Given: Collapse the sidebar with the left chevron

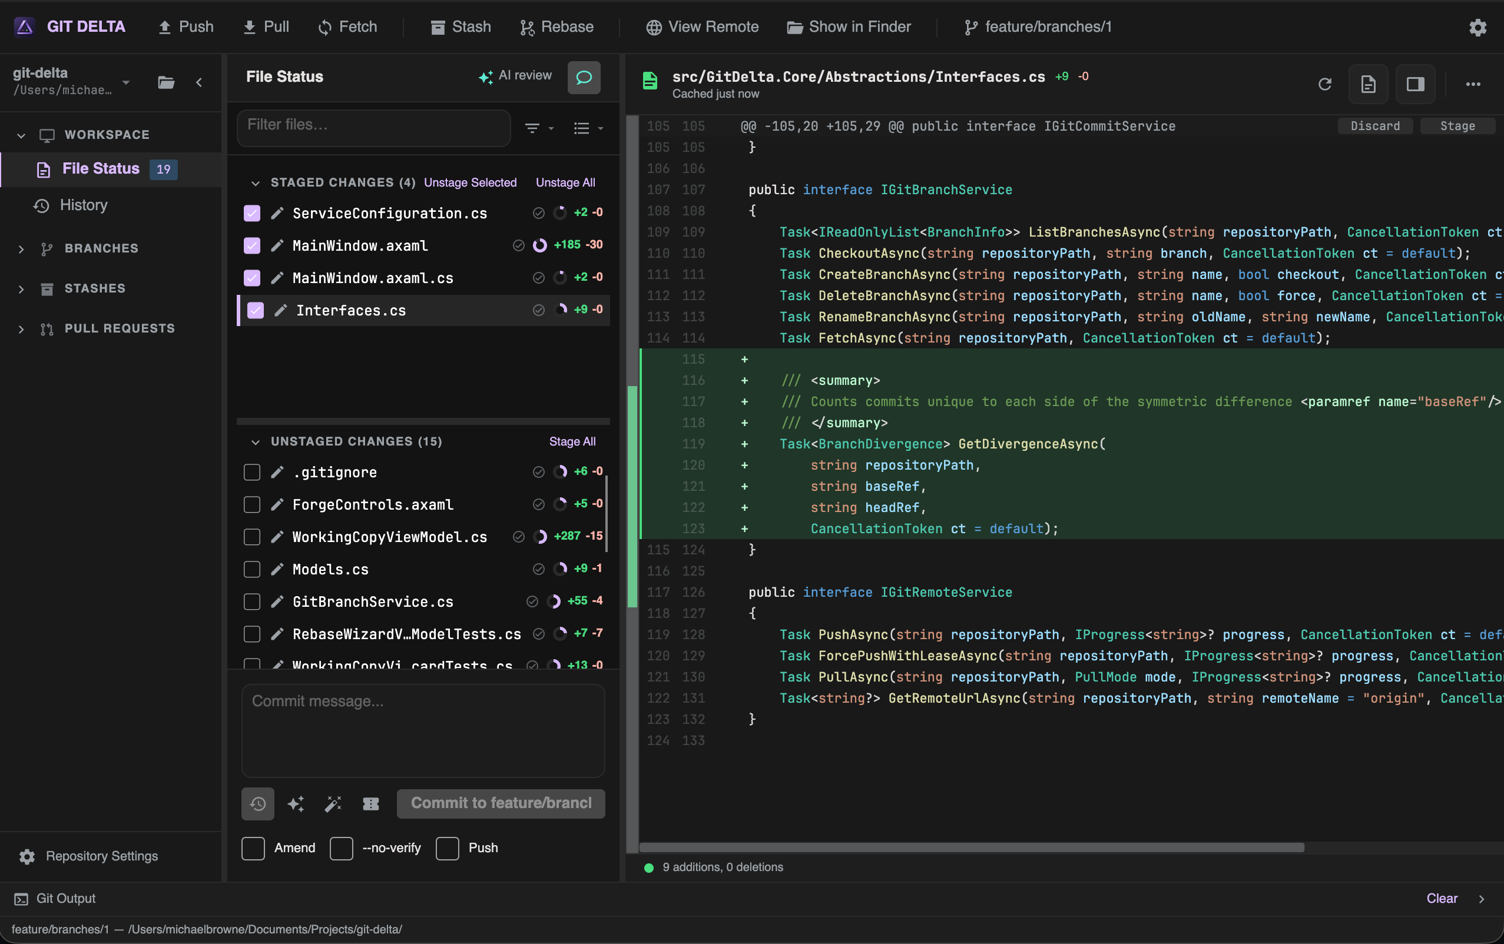Looking at the screenshot, I should point(199,82).
